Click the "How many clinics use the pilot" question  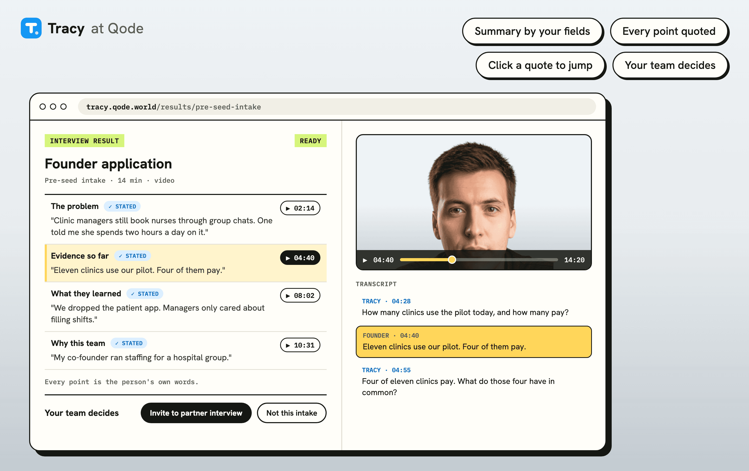pos(465,312)
